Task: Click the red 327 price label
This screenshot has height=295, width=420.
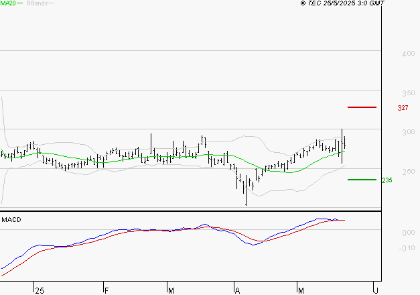Action: click(x=403, y=108)
